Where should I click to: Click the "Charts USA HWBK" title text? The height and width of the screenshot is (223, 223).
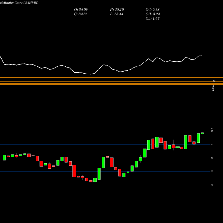coord(26,3)
